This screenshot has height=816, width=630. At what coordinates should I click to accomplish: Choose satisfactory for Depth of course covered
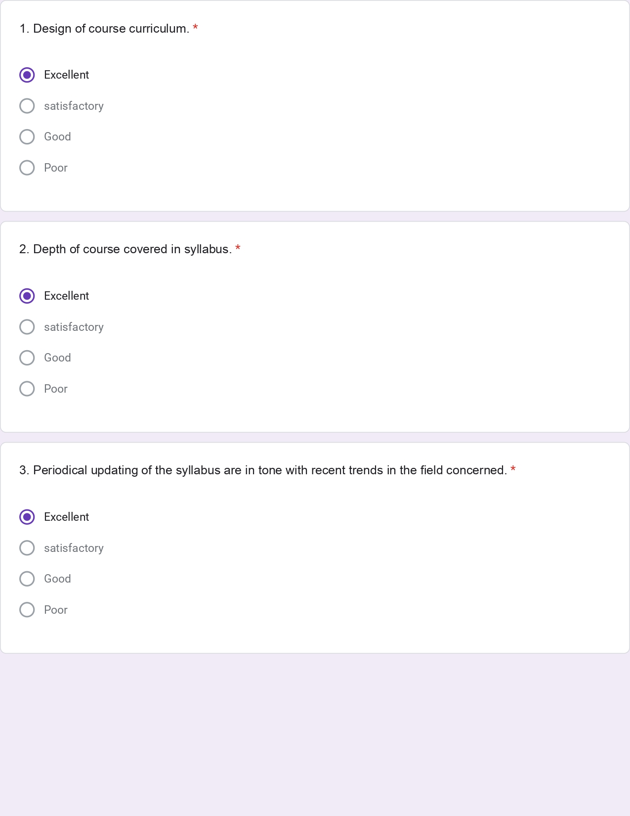[x=27, y=327]
